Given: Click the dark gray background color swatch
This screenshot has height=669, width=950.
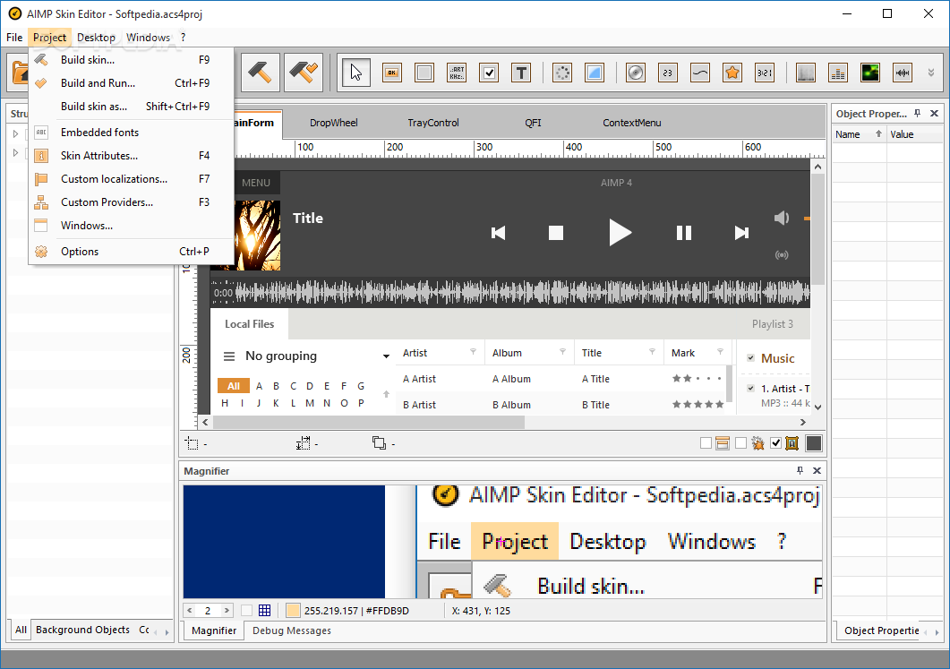Looking at the screenshot, I should (x=814, y=443).
